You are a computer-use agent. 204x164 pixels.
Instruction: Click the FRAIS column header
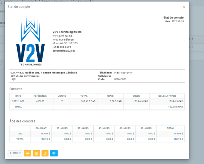coord(110,96)
